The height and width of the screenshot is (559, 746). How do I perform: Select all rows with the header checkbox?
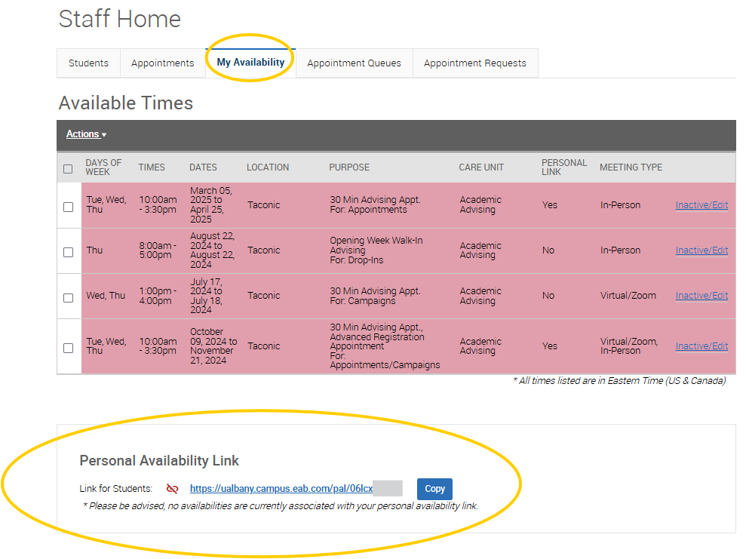coord(68,168)
